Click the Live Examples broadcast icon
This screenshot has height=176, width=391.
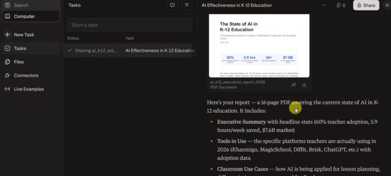[7, 89]
